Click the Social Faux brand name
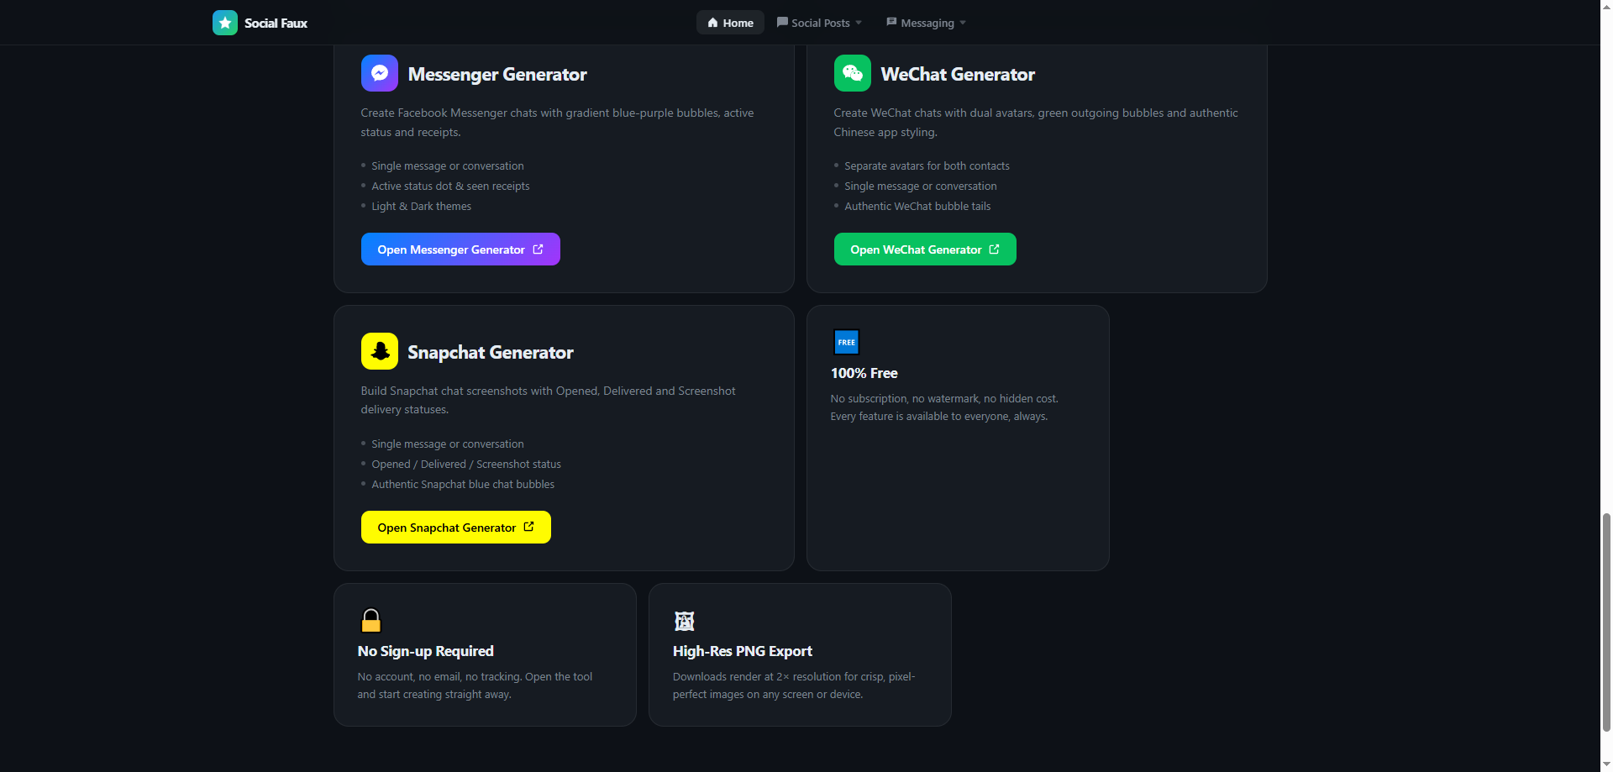This screenshot has height=772, width=1613. point(276,23)
